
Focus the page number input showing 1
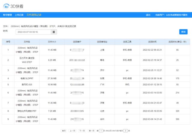[x=101, y=131]
